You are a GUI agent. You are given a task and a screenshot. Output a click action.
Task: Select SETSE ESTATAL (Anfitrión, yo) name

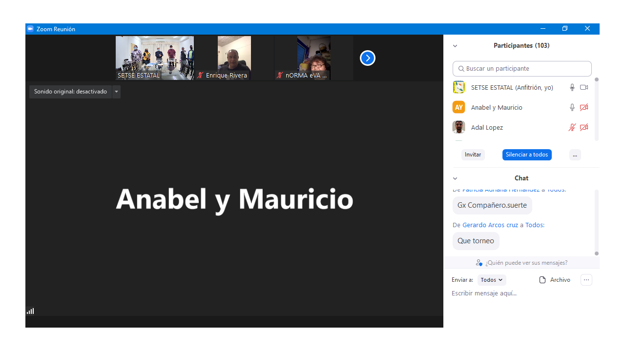tap(512, 87)
